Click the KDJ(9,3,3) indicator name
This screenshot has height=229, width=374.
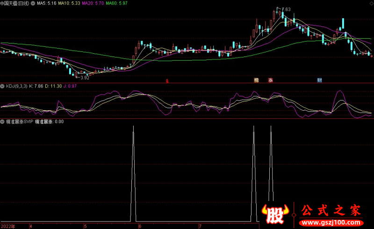tap(16, 86)
